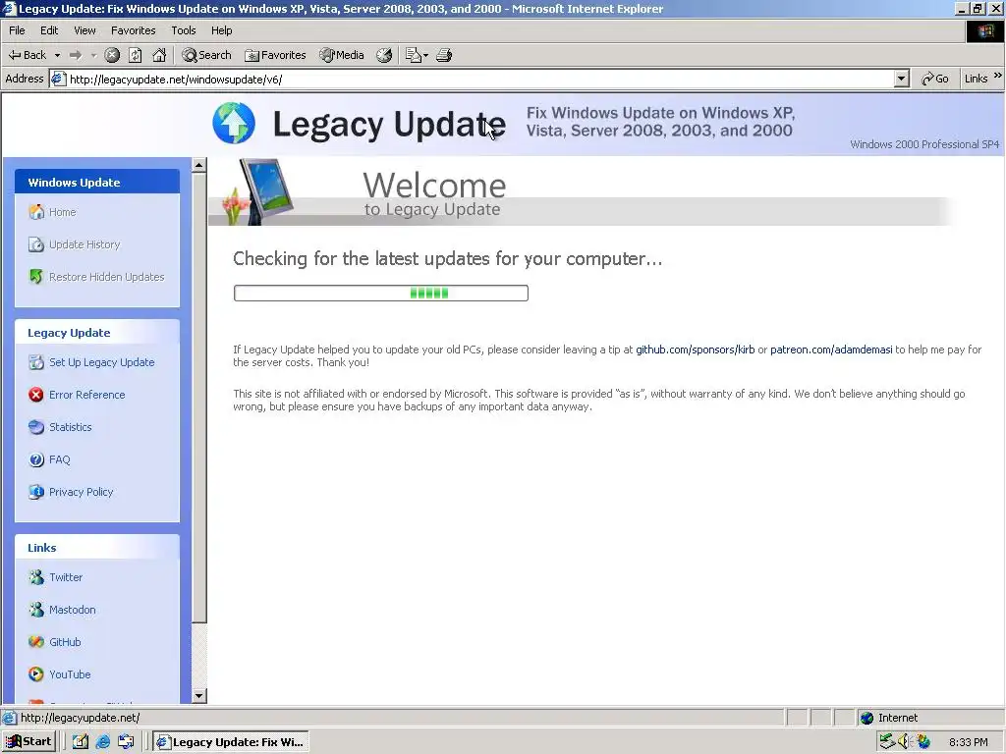The width and height of the screenshot is (1006, 754).
Task: Click Show Desktop quick launch icon
Action: pos(80,742)
